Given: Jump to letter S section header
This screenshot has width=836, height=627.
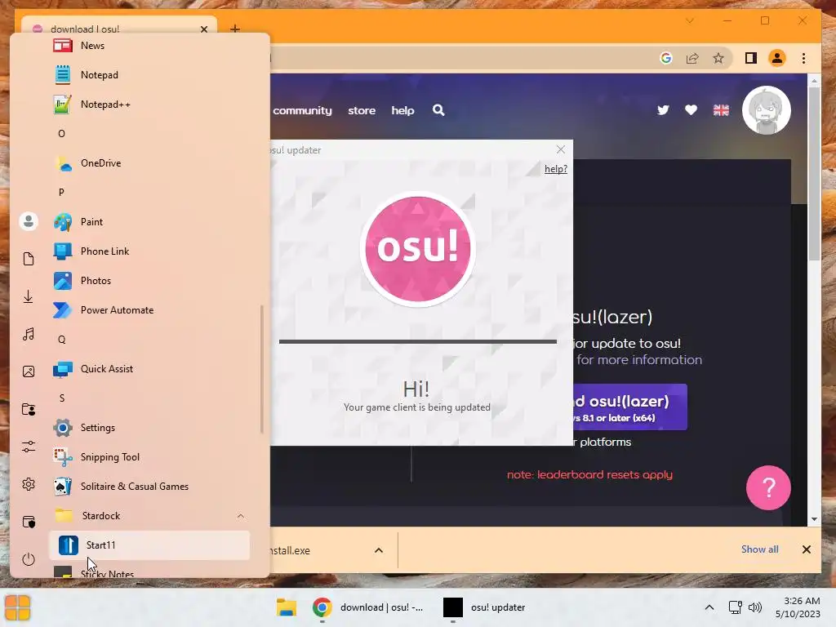Looking at the screenshot, I should [61, 398].
